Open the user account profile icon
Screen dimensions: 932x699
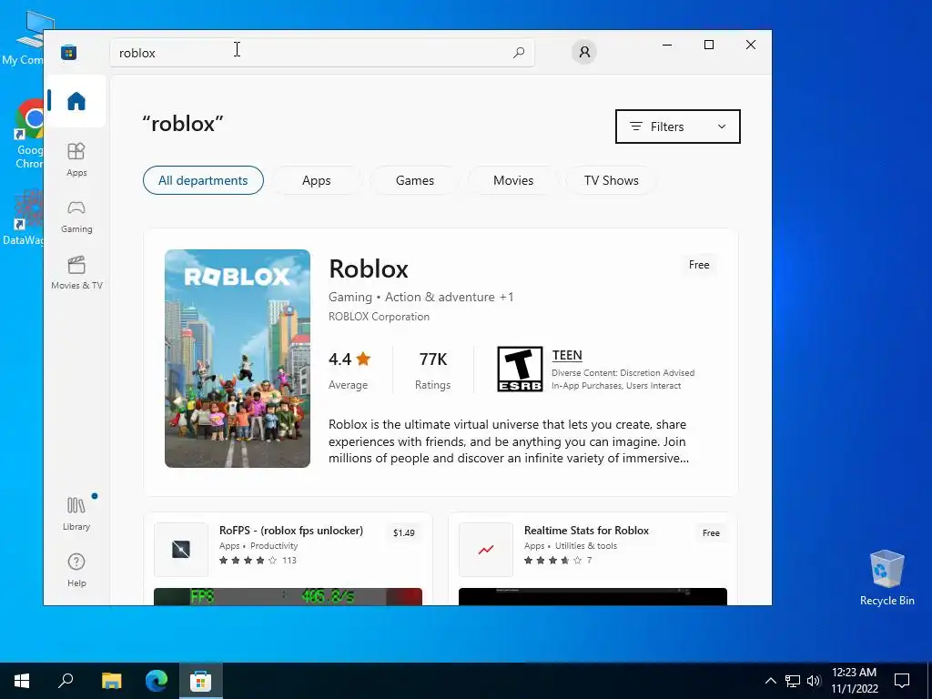[584, 52]
